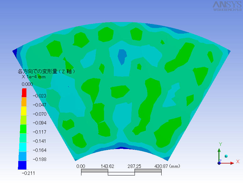
Task: Click the cyan isometric view ball on triad
Action: tap(226, 156)
